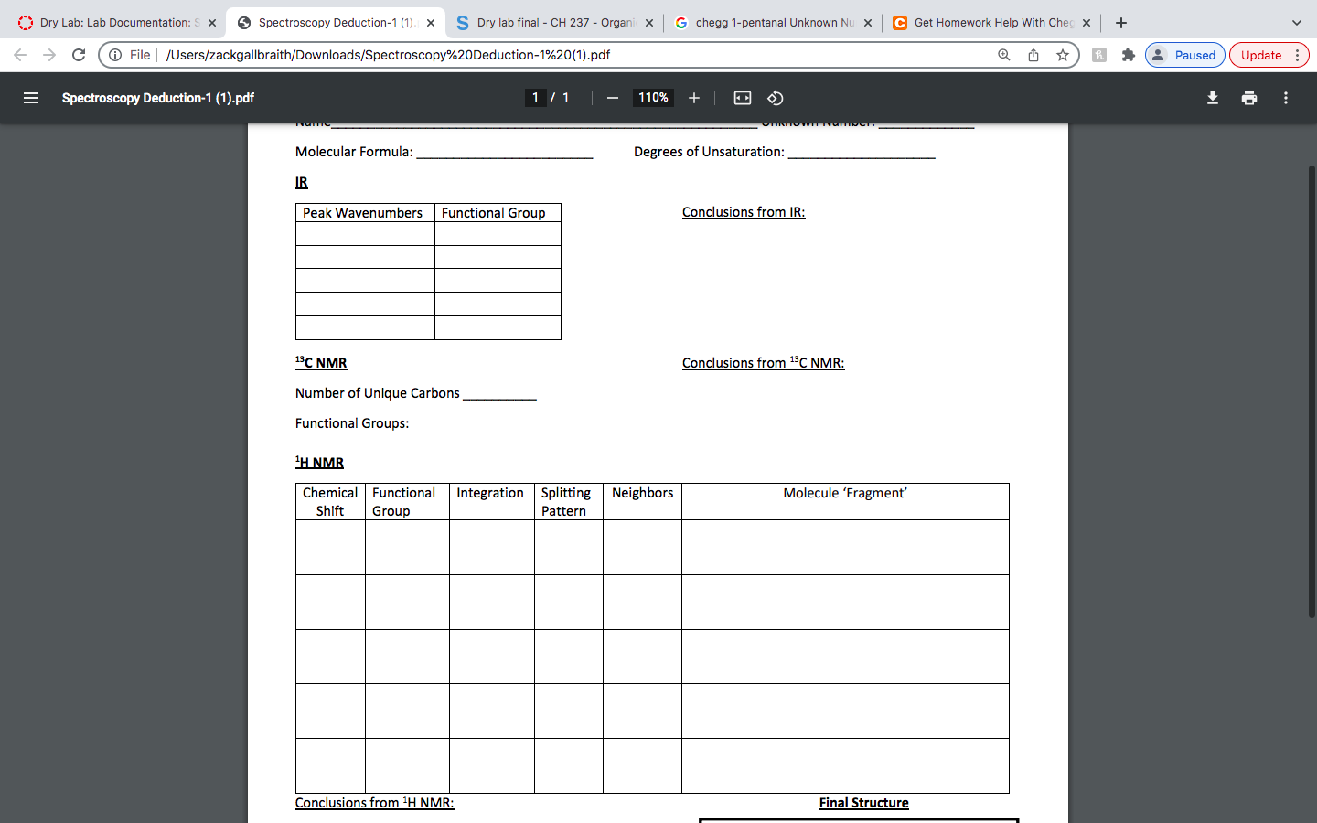Click the '13C NMR' section heading
The width and height of the screenshot is (1317, 823).
pyautogui.click(x=321, y=363)
